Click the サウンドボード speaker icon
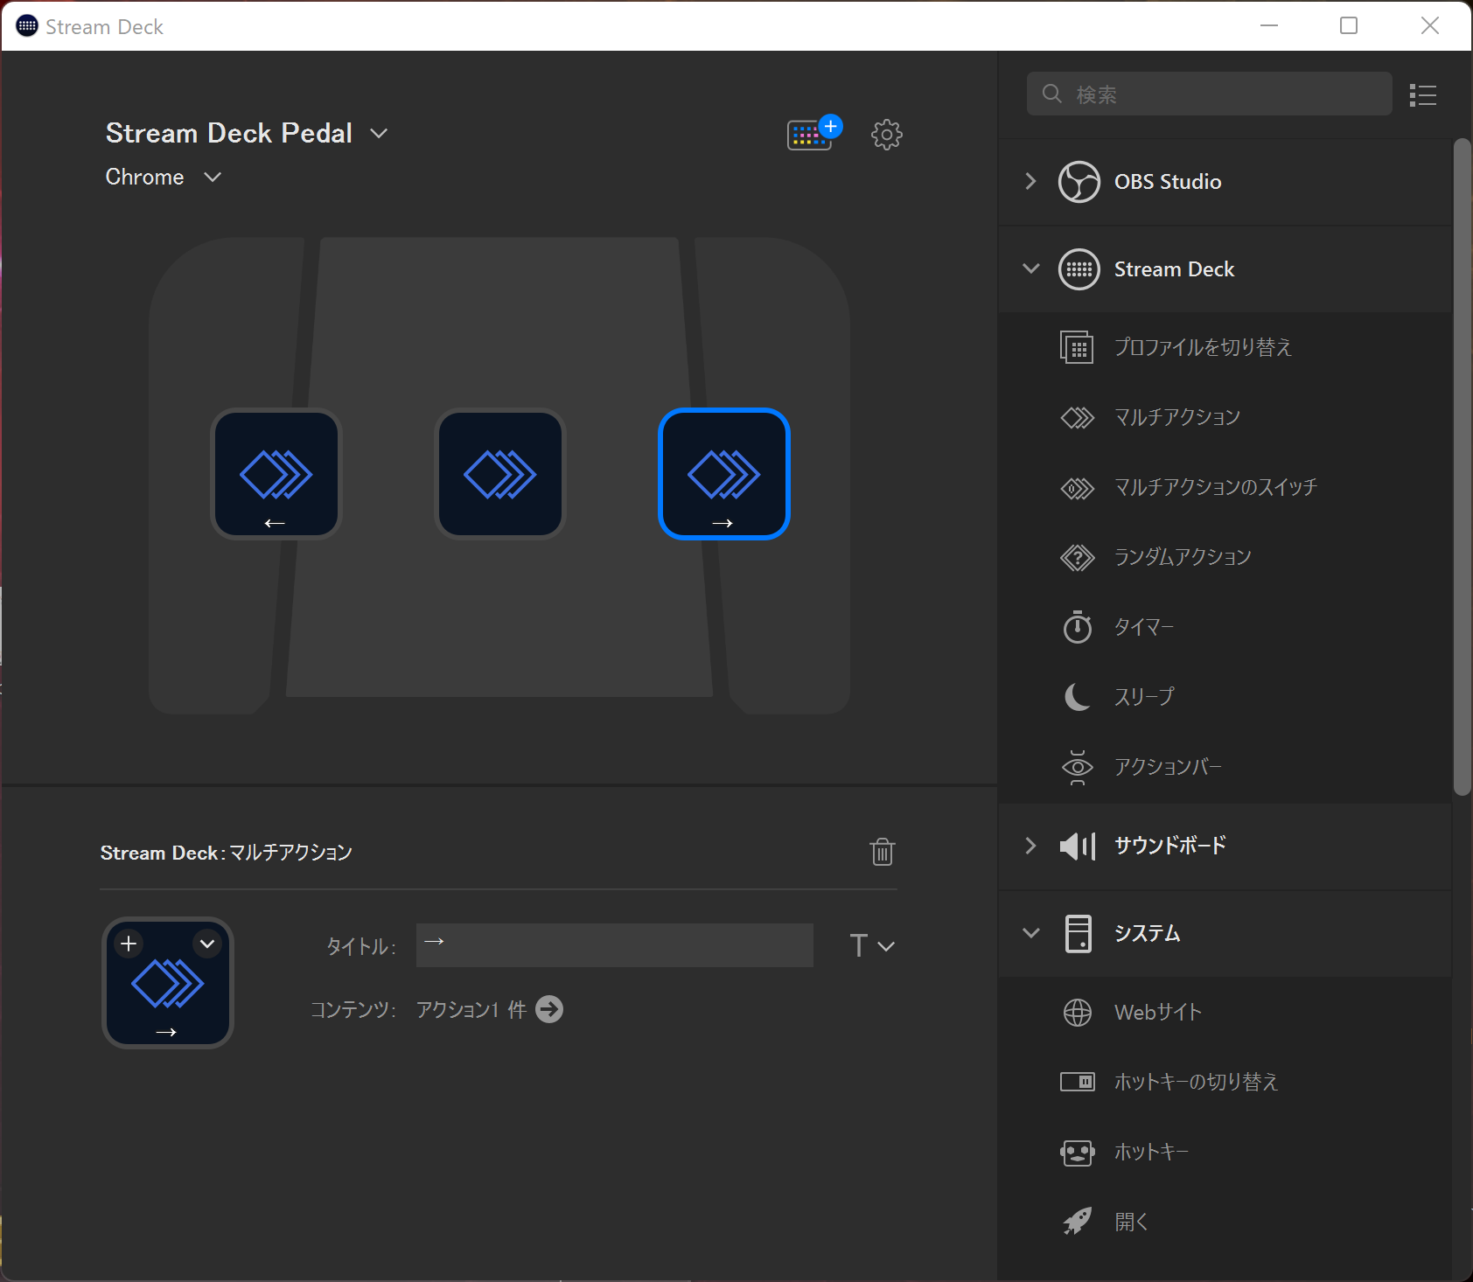Image resolution: width=1473 pixels, height=1282 pixels. (x=1077, y=846)
